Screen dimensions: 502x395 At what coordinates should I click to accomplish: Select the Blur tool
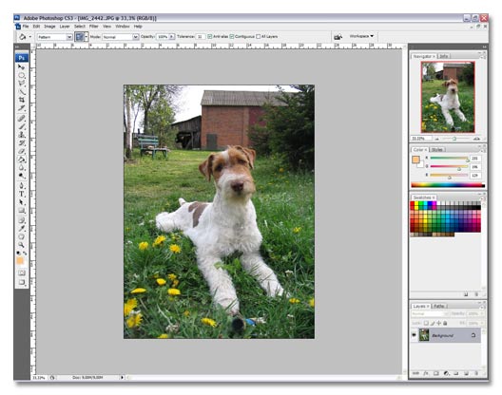coord(21,167)
